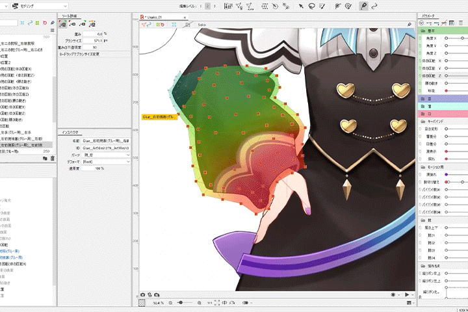Click the trash delete icon in parts panel
Viewport: 468px width, 312px height.
[x=53, y=158]
